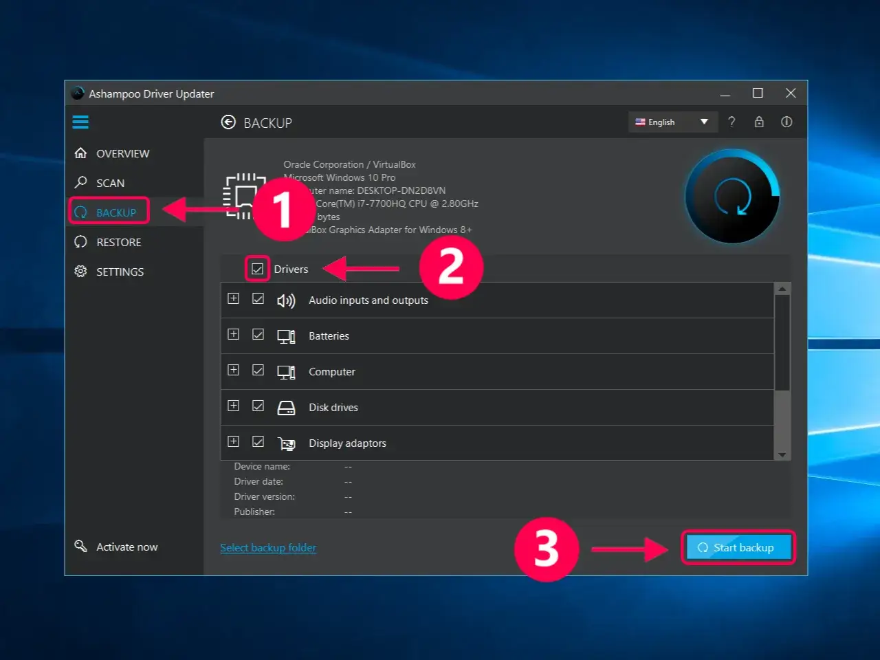Open help via the question mark icon
Screen dimensions: 880x660
(731, 122)
